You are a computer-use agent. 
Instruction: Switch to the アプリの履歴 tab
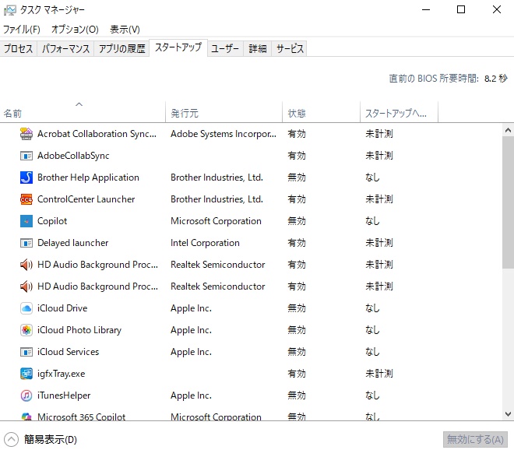coord(121,49)
